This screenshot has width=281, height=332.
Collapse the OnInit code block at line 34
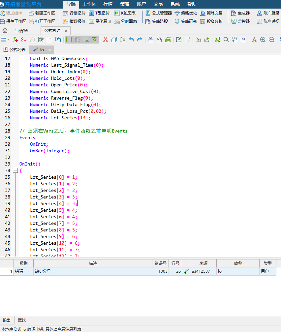click(x=15, y=170)
